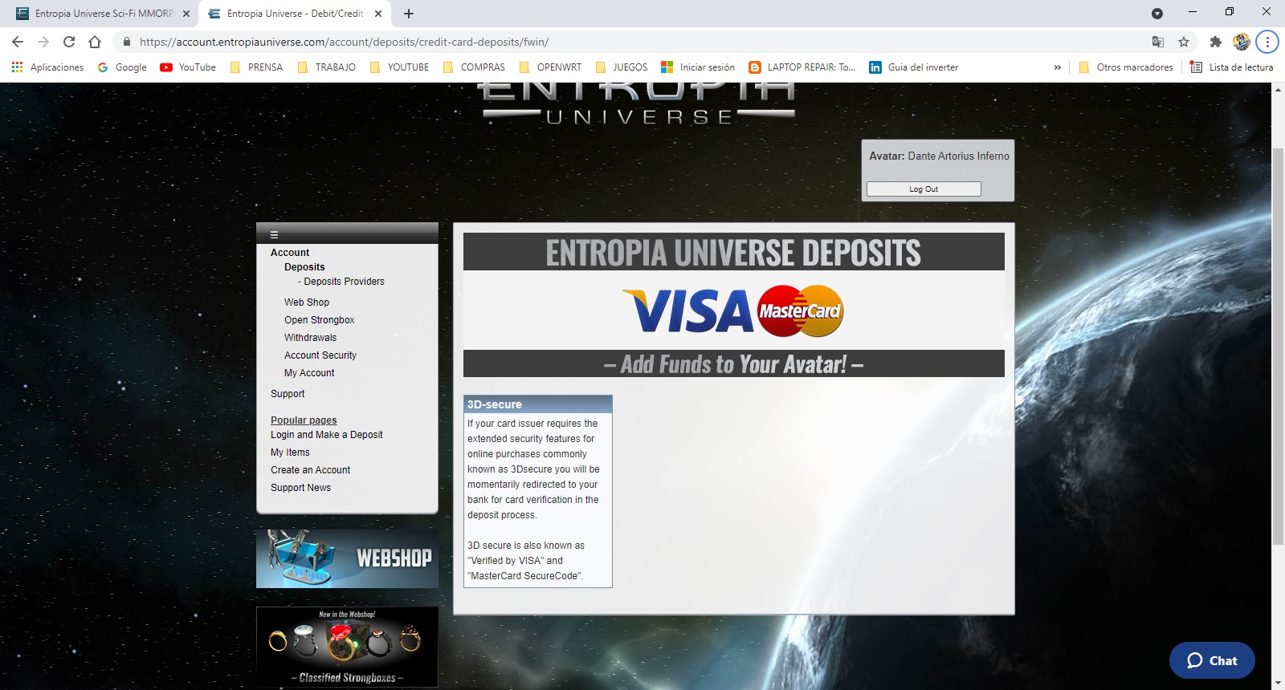Click the forward navigation arrow

43,42
